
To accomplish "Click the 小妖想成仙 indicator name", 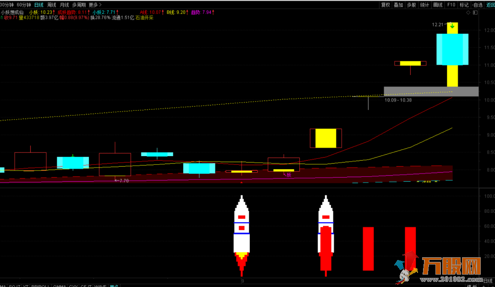I will 12,12.
